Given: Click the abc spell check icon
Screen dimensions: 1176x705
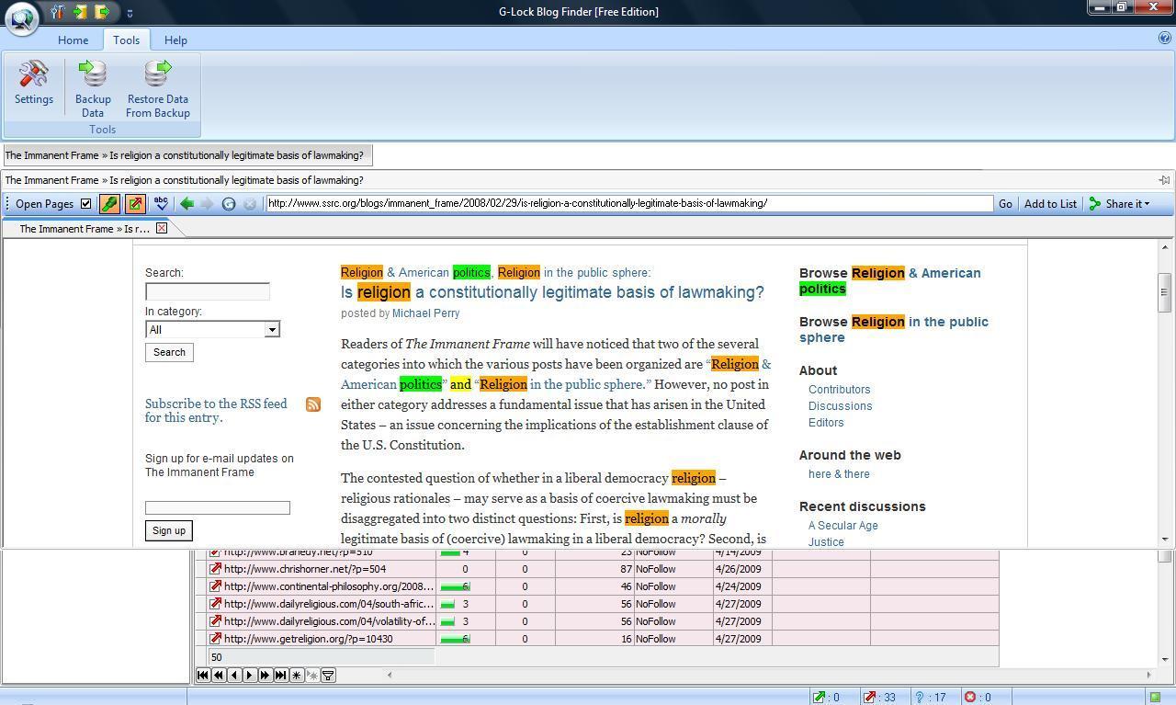Looking at the screenshot, I should (x=162, y=204).
